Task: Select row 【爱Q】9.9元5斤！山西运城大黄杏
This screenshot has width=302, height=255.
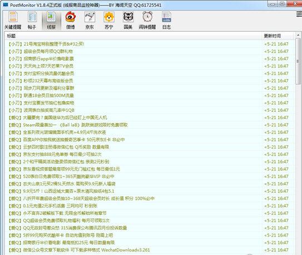Action: tap(150, 191)
